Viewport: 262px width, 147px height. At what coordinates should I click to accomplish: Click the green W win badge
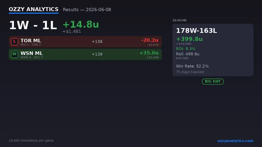click(14, 54)
